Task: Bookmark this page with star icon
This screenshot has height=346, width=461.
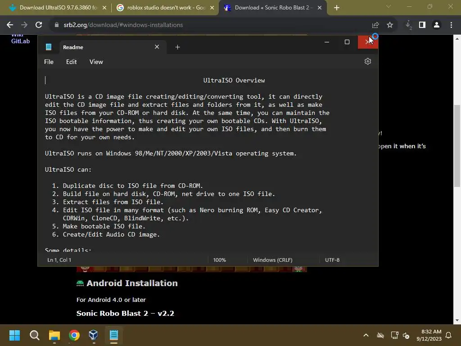Action: click(390, 25)
